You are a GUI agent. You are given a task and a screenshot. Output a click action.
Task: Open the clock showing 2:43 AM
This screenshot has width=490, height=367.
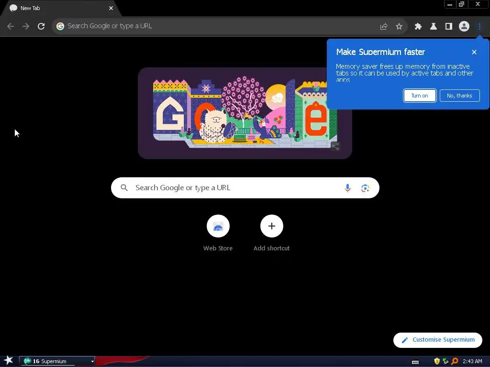472,361
